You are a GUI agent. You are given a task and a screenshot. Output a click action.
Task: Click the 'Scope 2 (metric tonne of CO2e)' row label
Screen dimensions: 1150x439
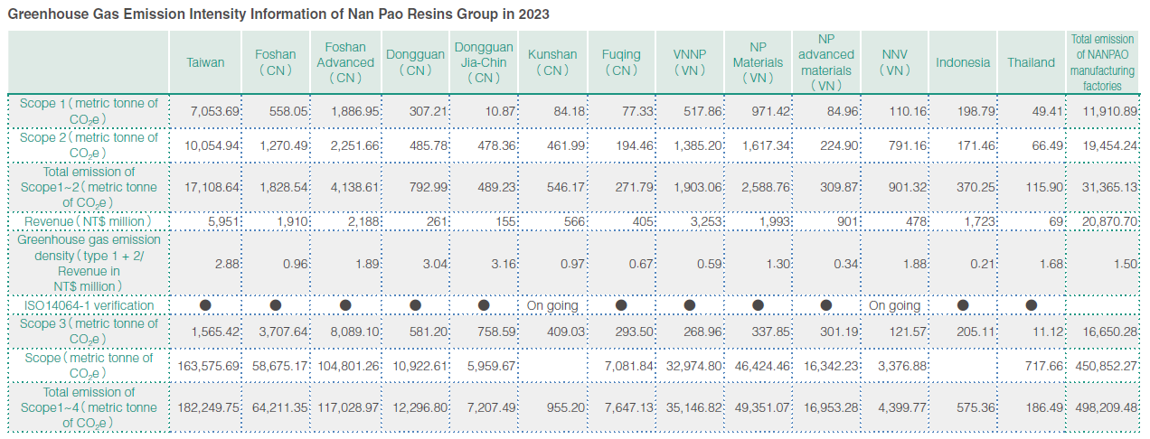tap(89, 145)
